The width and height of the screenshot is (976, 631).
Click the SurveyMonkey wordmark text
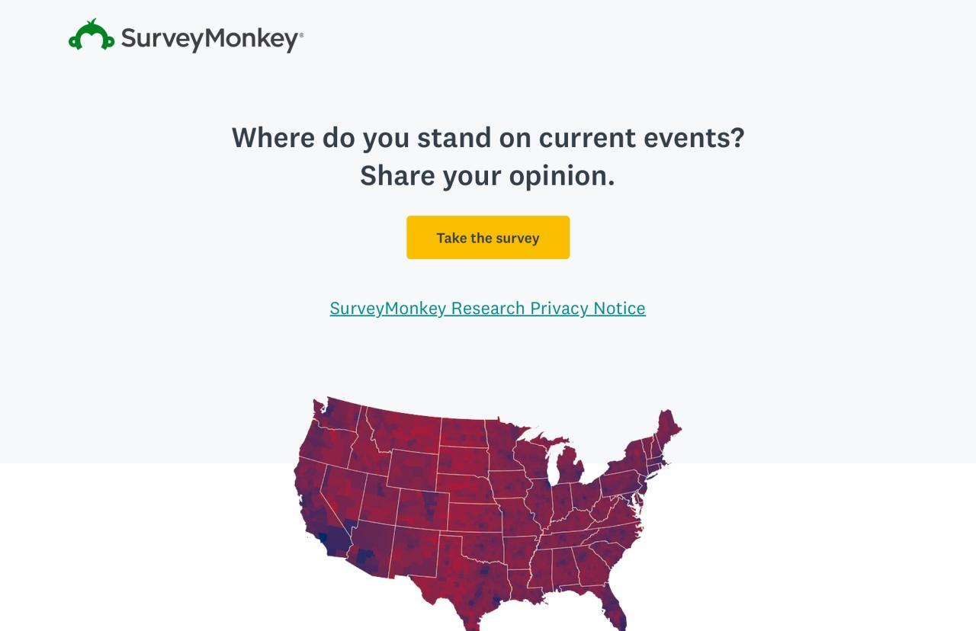pos(211,39)
